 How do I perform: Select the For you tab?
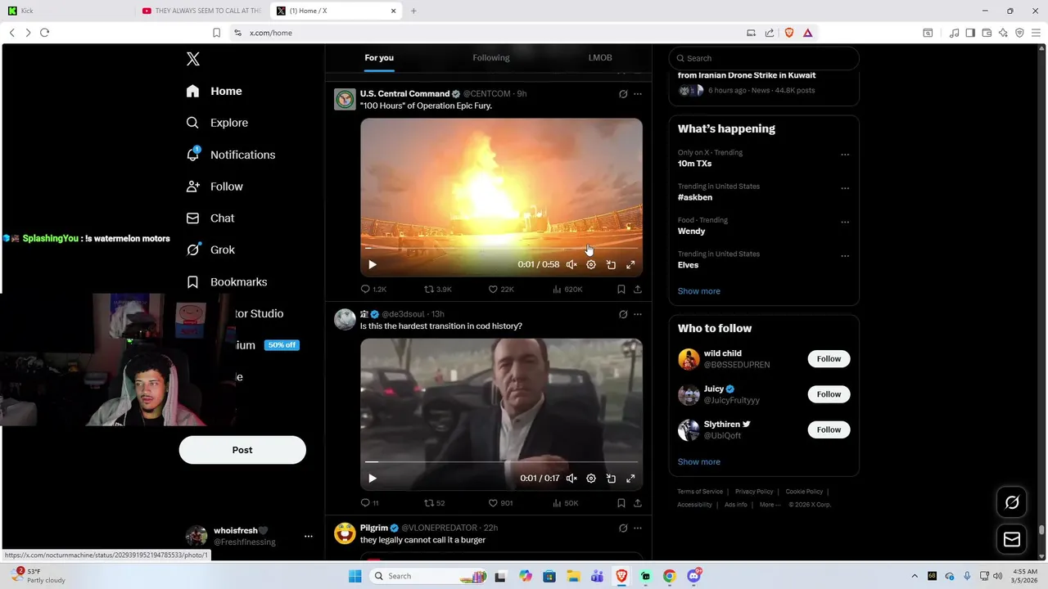click(379, 57)
